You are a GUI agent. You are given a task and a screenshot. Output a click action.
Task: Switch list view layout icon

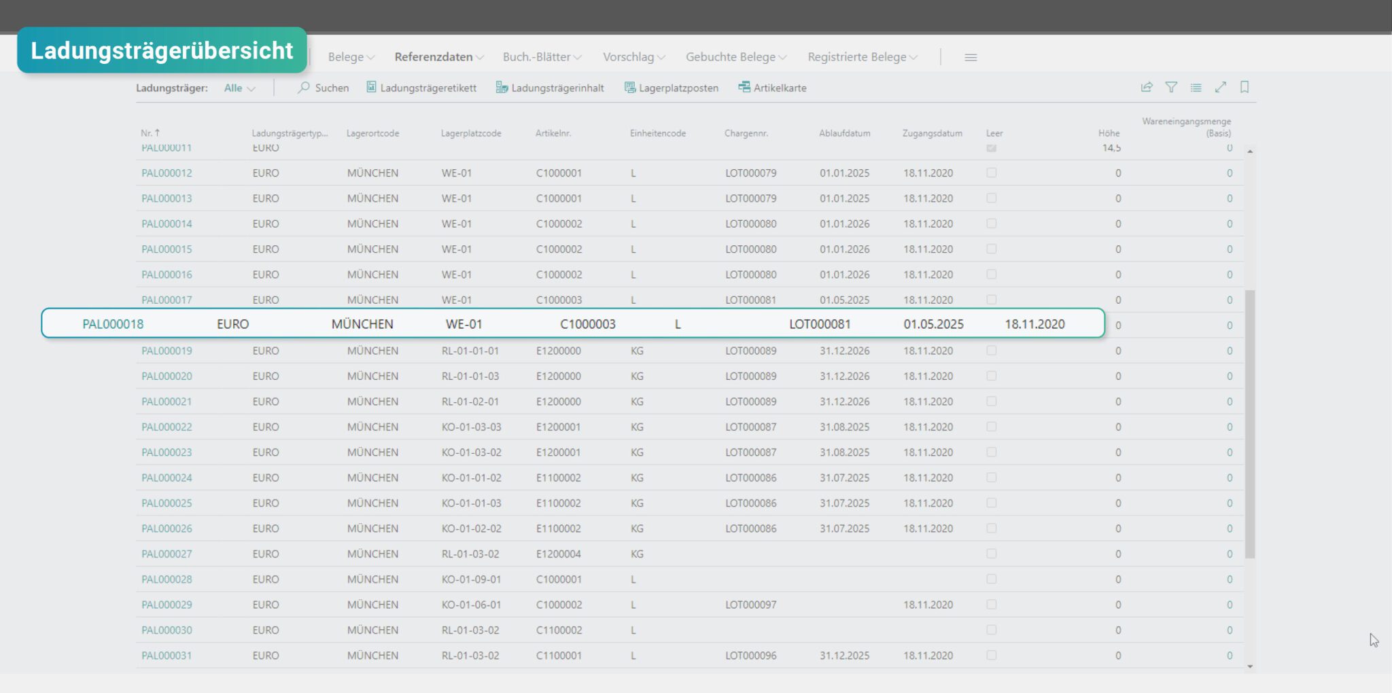[x=1196, y=87]
